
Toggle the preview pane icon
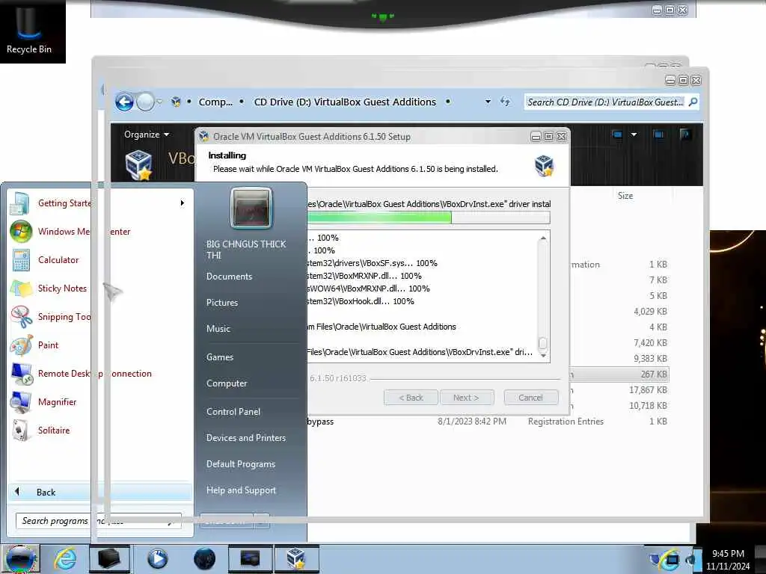tap(658, 135)
